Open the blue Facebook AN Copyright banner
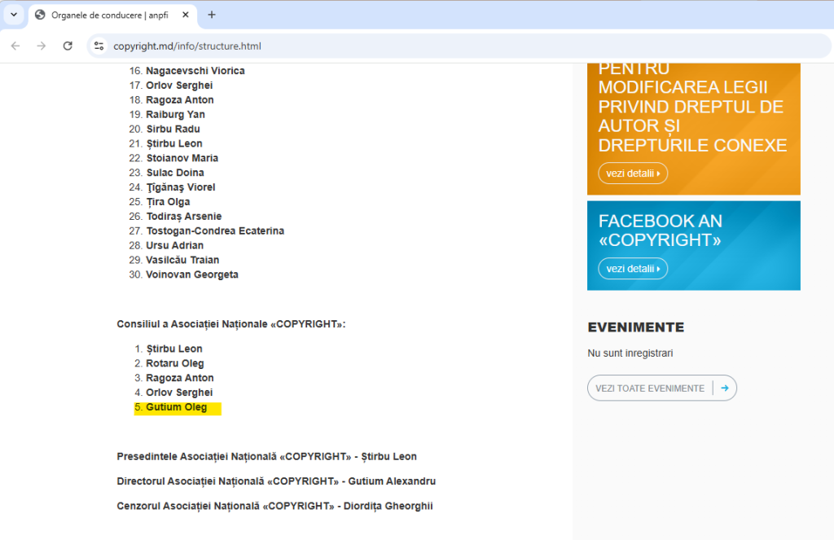Viewport: 834px width, 540px height. click(x=693, y=232)
